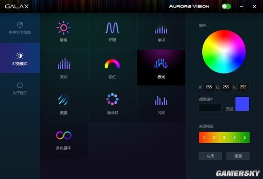This screenshot has height=179, width=263.
Task: Pick the 闪烁 flicker effect
Action: [161, 104]
